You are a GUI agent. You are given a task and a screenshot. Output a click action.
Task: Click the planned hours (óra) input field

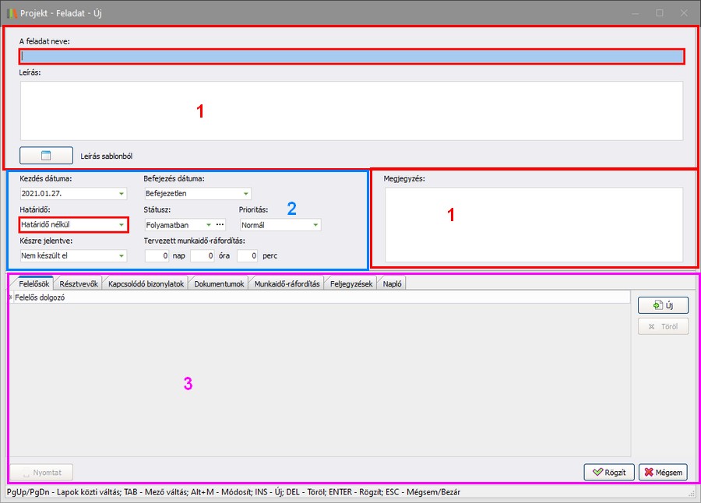203,256
